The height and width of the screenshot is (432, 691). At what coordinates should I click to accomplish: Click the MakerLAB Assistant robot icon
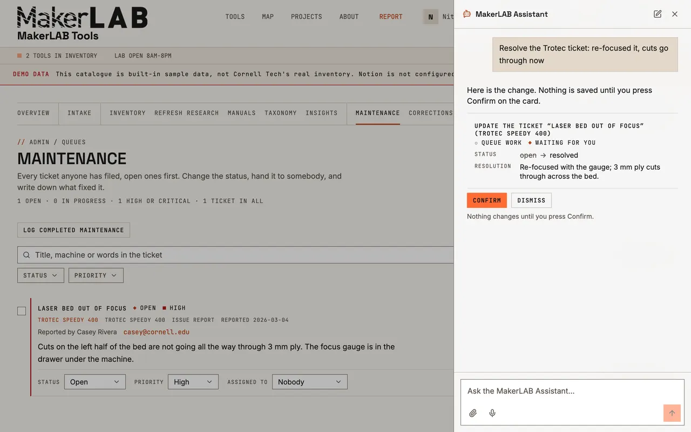(x=467, y=14)
